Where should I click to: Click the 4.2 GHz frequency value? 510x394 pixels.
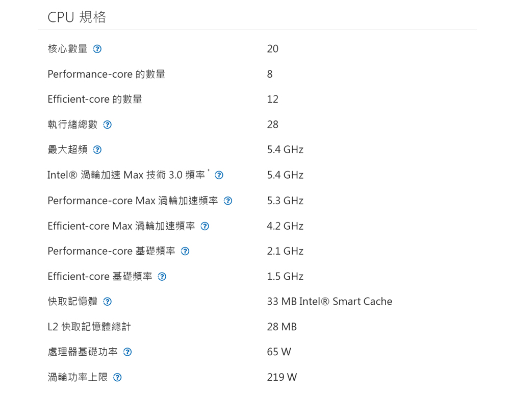click(x=285, y=226)
